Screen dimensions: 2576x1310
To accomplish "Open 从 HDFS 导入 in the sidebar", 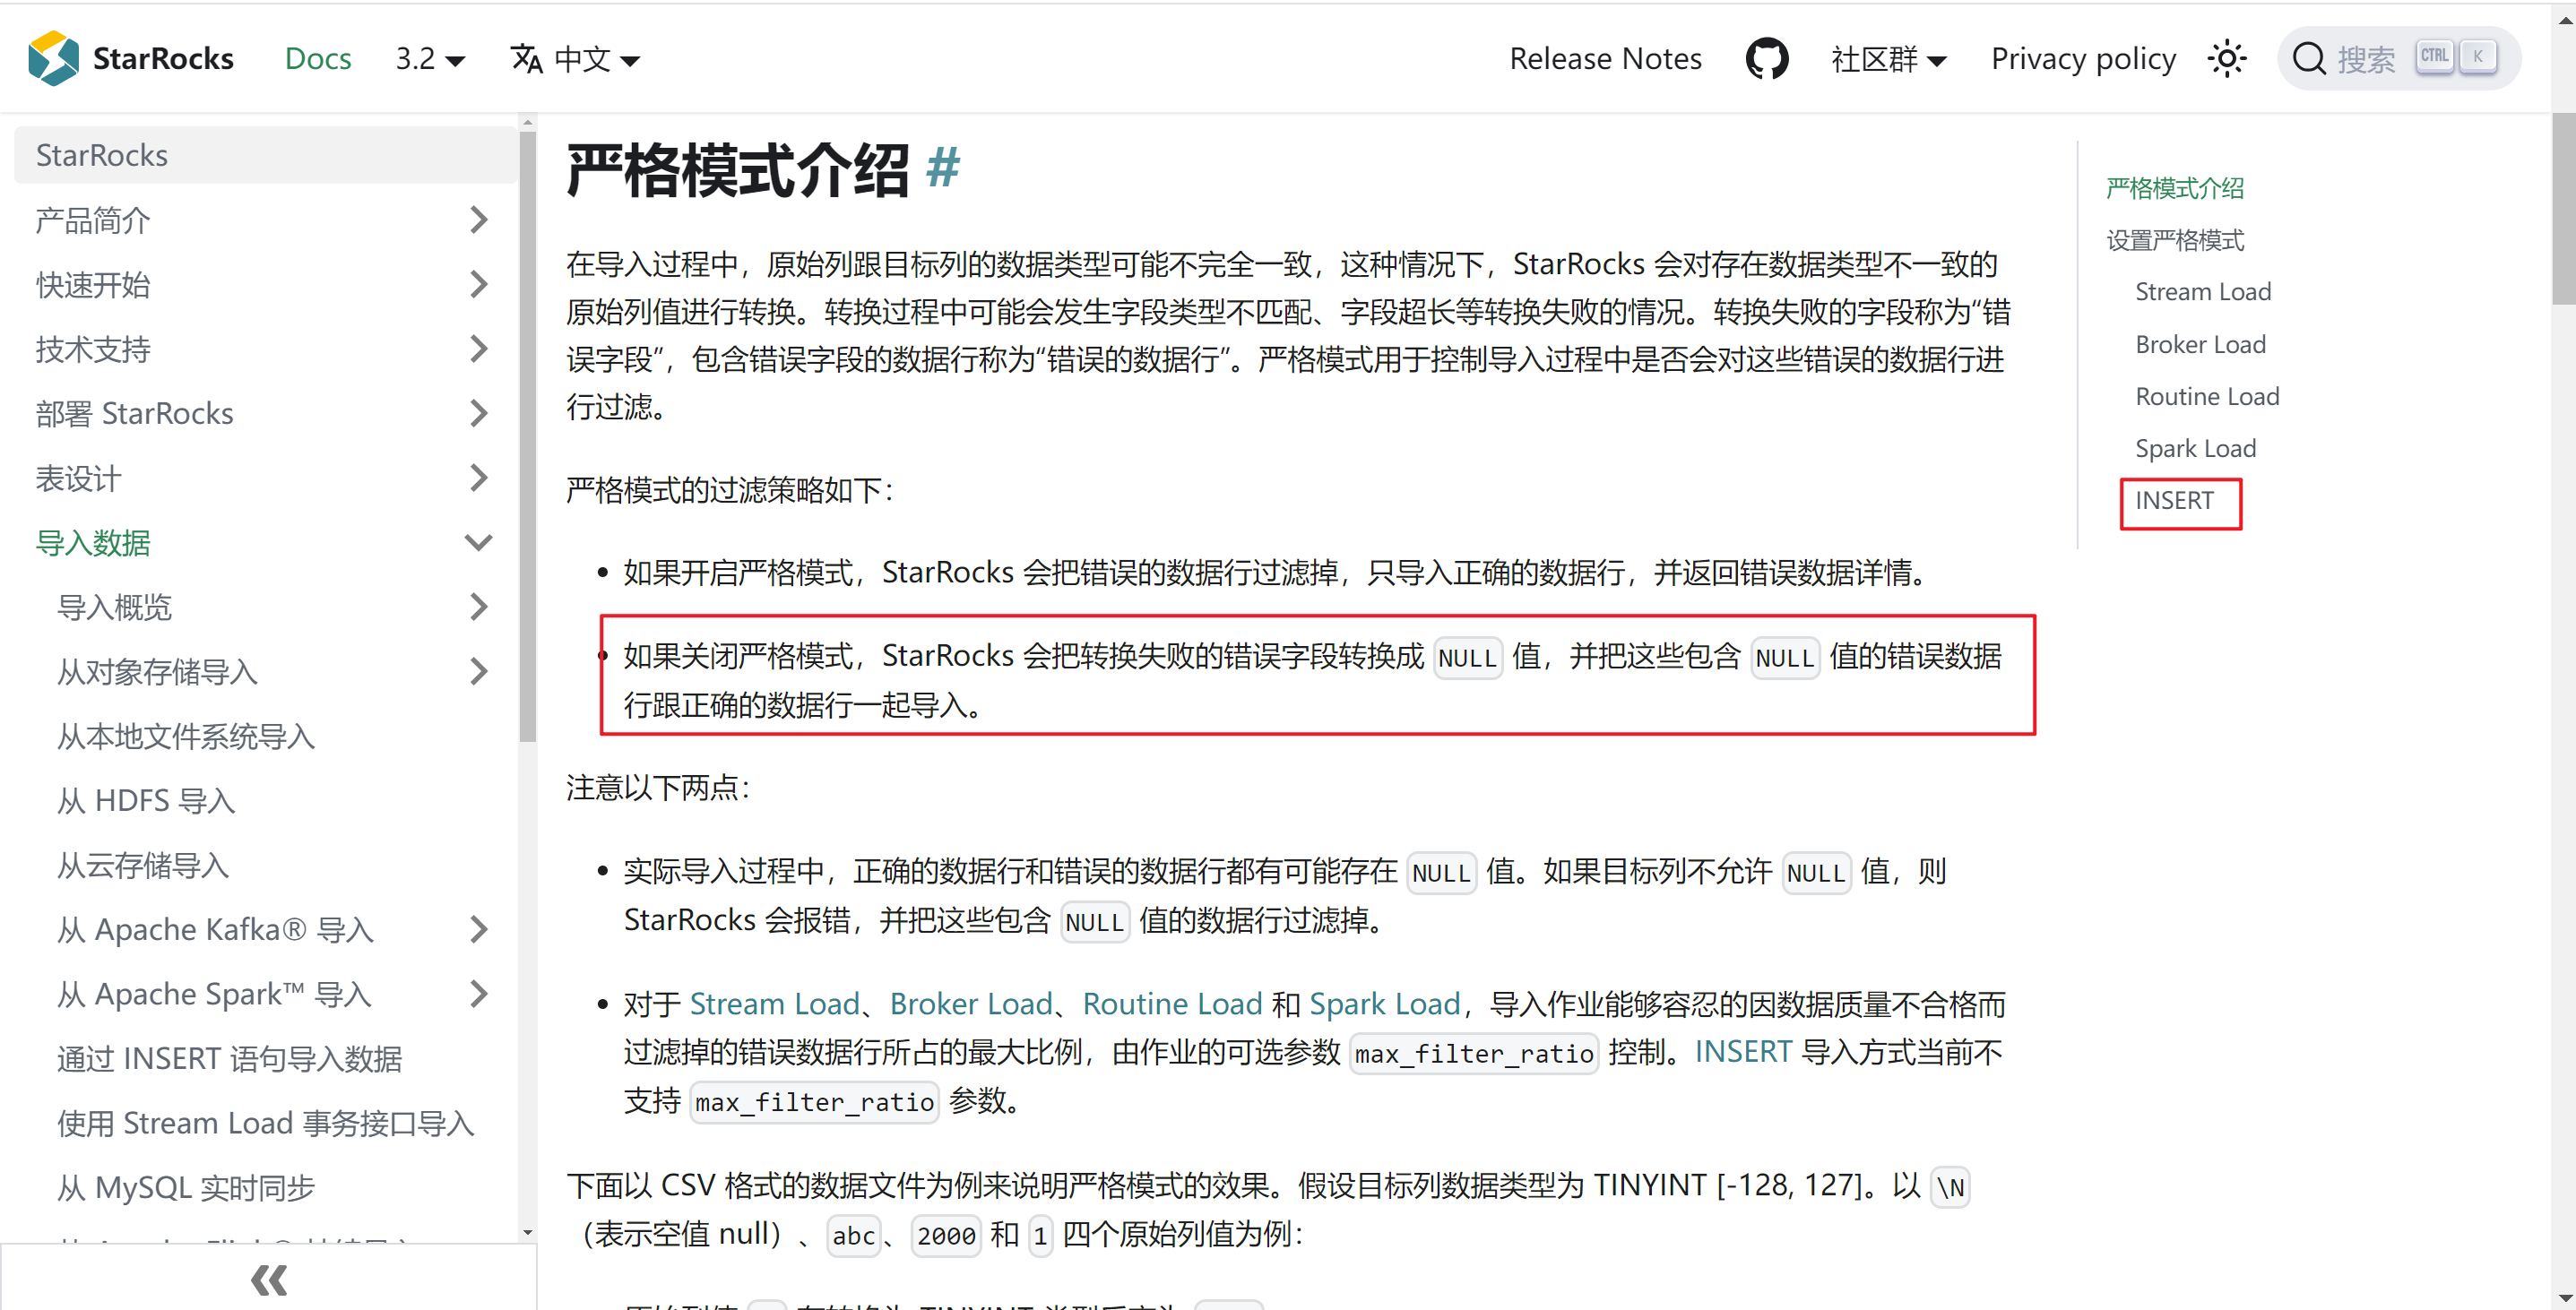I will pos(146,800).
